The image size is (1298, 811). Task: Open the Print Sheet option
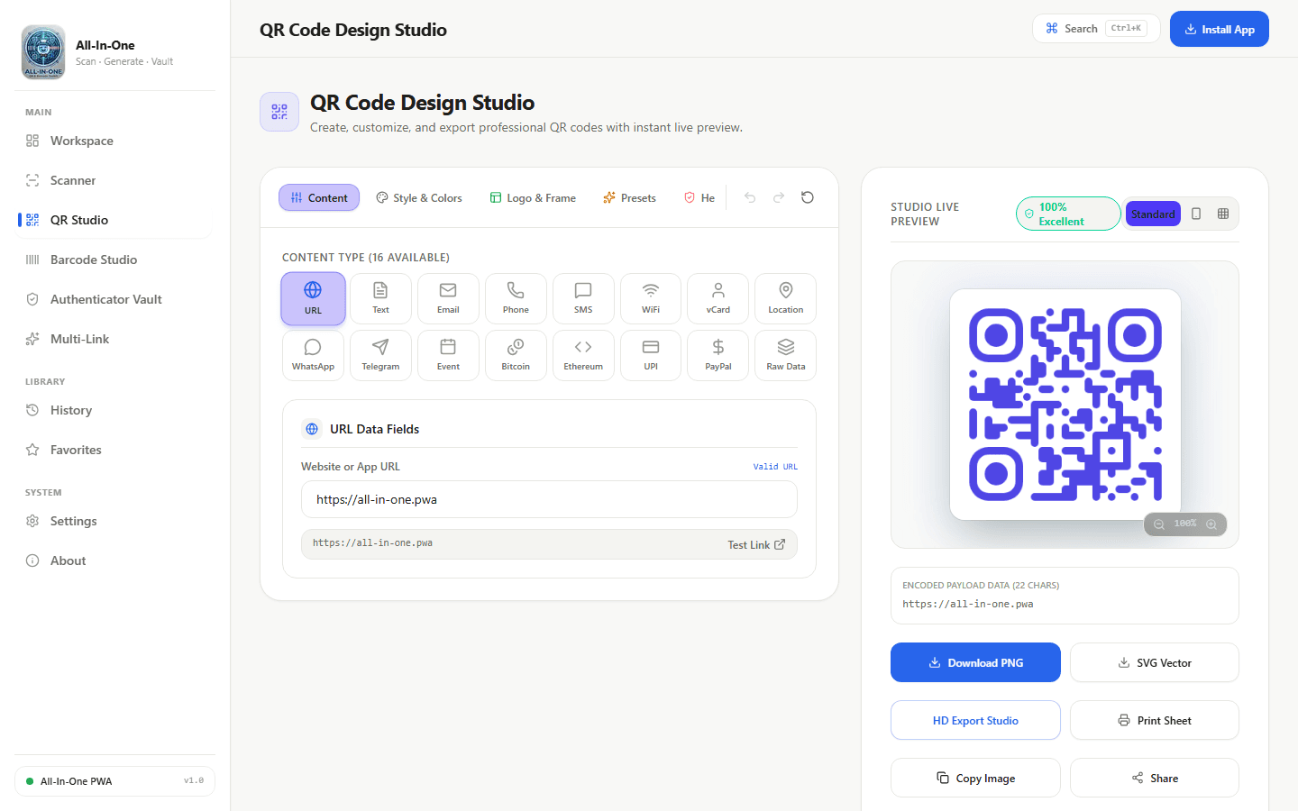pos(1155,720)
